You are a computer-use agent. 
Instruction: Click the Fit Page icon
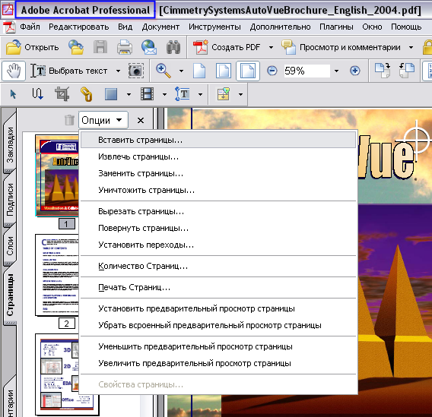224,71
